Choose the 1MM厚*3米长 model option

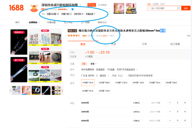point(88,82)
